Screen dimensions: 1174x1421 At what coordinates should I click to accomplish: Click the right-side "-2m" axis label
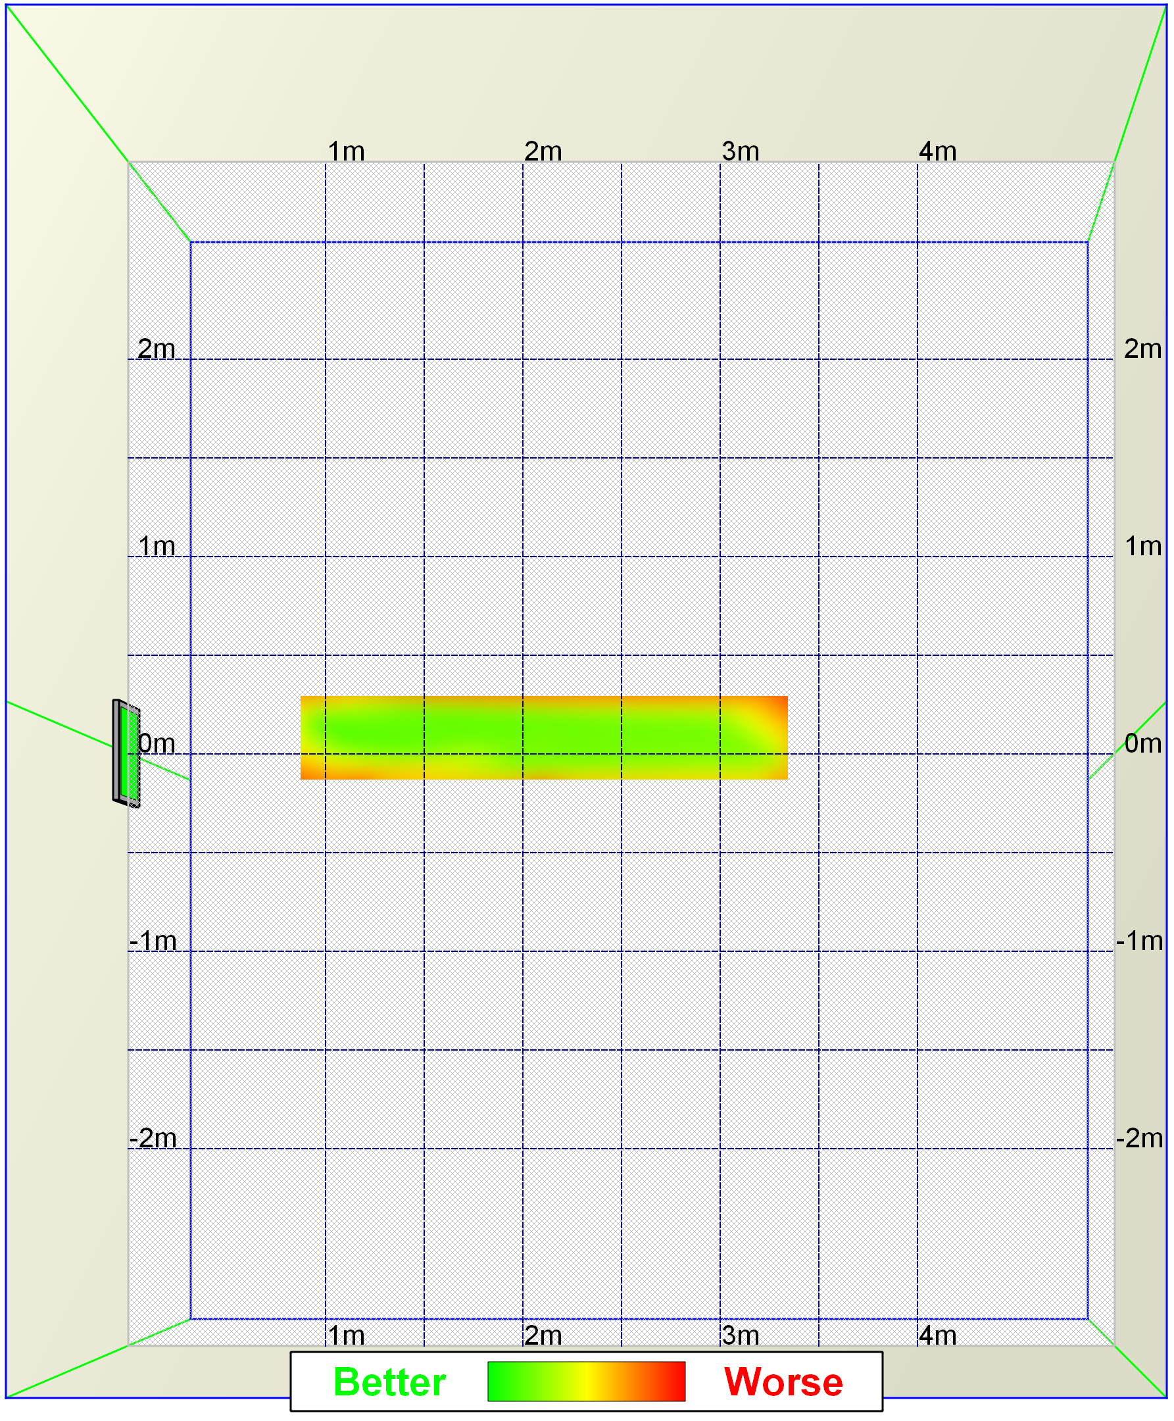click(1140, 1138)
